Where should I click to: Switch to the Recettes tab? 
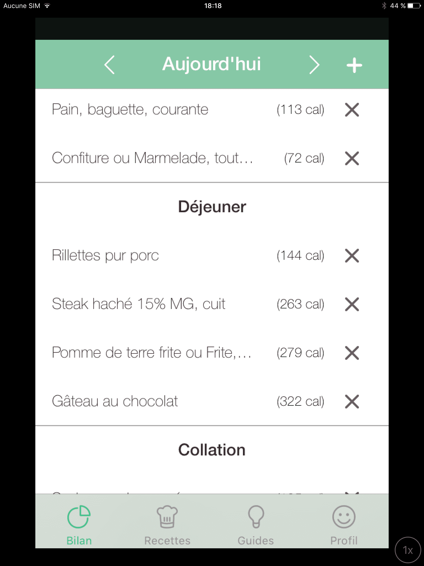click(x=167, y=525)
